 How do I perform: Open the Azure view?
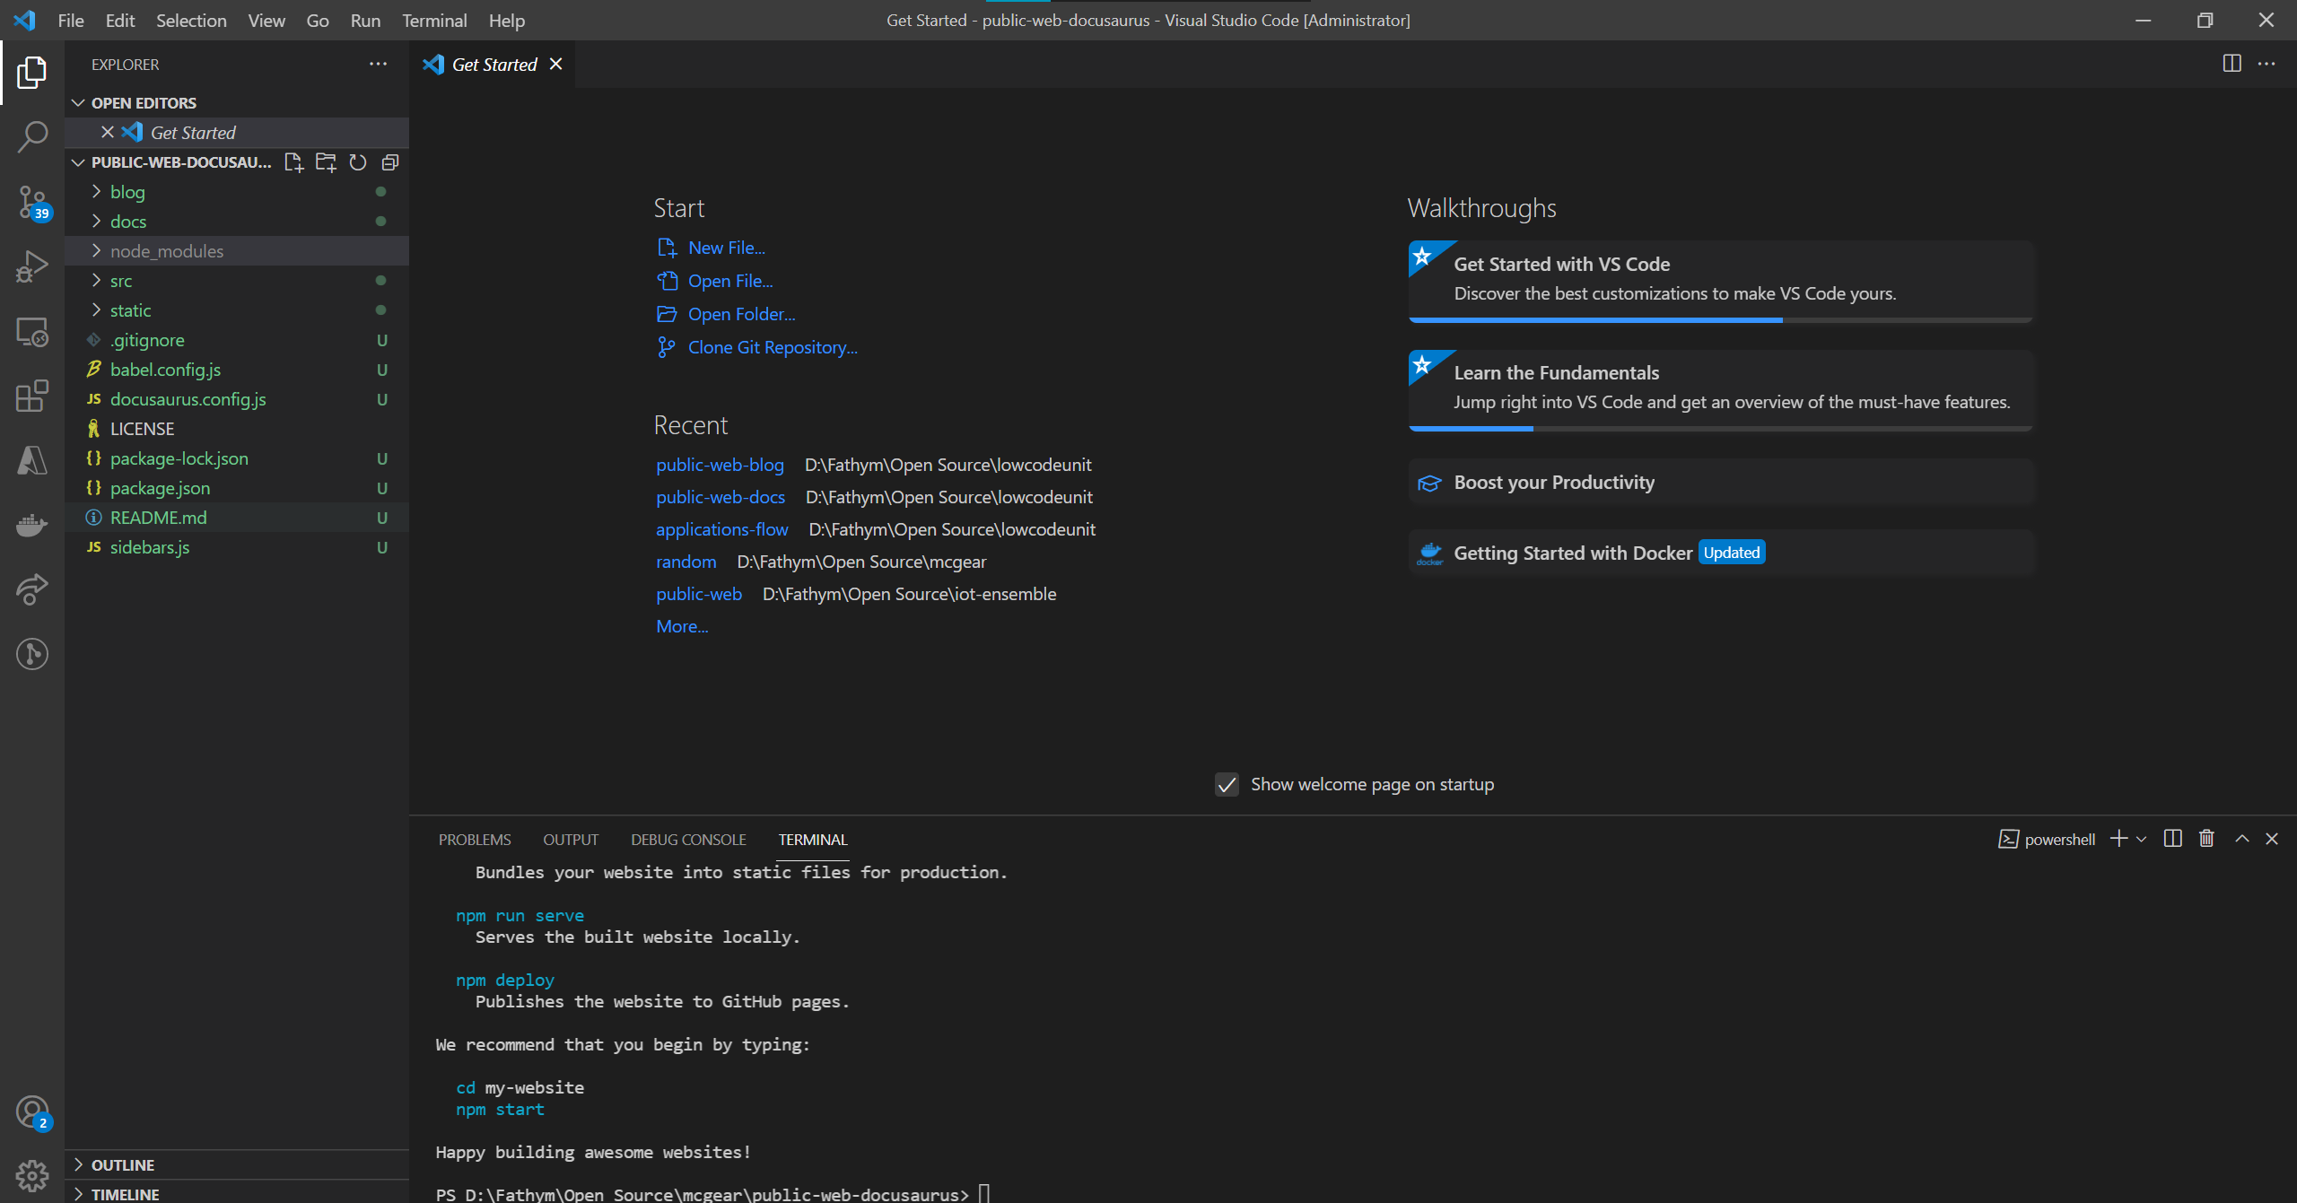point(32,460)
